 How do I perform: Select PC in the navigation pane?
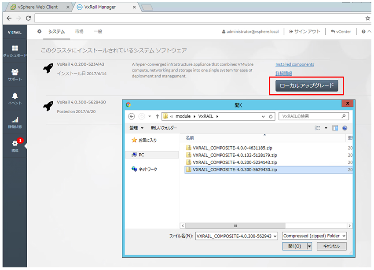click(152, 155)
